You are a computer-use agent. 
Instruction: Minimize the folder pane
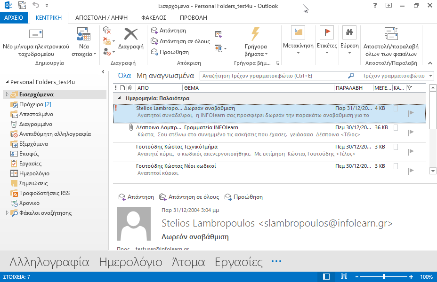pyautogui.click(x=103, y=72)
